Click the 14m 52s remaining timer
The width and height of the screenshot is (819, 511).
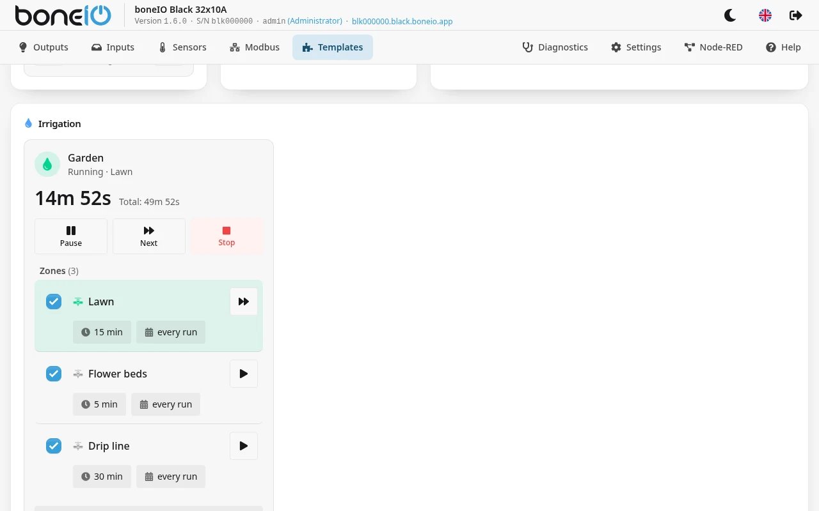tap(73, 199)
